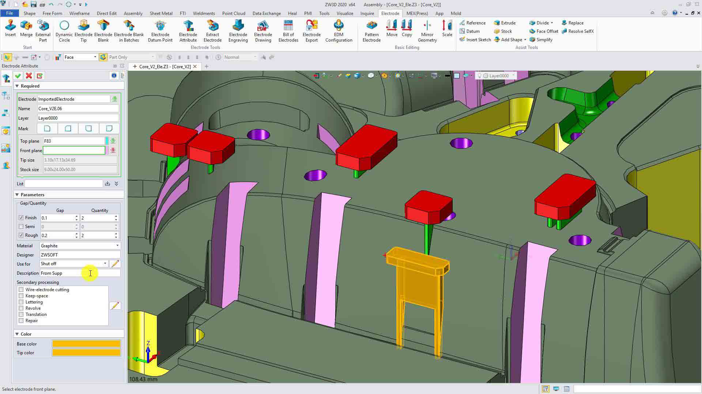702x394 pixels.
Task: Cancel with the red X button
Action: (x=29, y=76)
